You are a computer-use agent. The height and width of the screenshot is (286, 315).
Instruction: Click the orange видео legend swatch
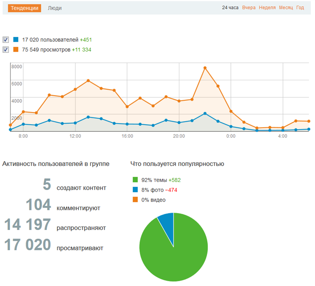click(x=135, y=200)
